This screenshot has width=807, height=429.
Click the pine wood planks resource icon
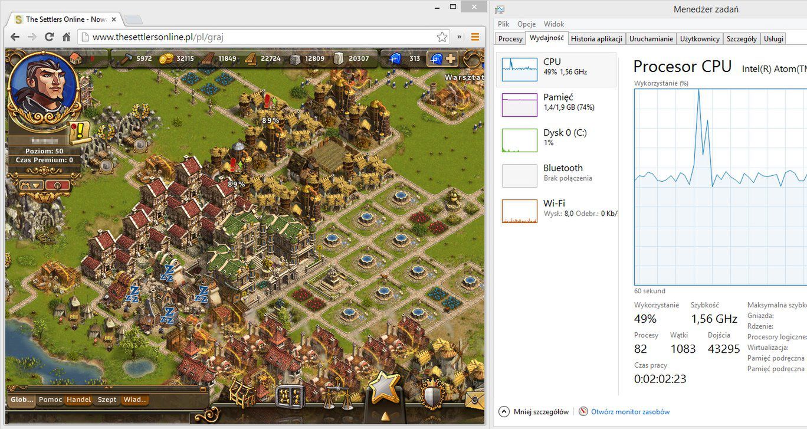coord(208,58)
